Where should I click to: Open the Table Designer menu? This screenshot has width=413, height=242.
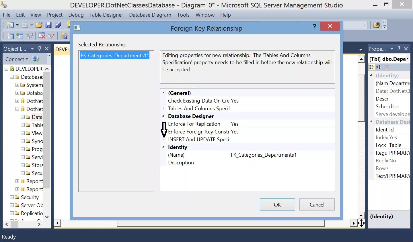point(106,15)
